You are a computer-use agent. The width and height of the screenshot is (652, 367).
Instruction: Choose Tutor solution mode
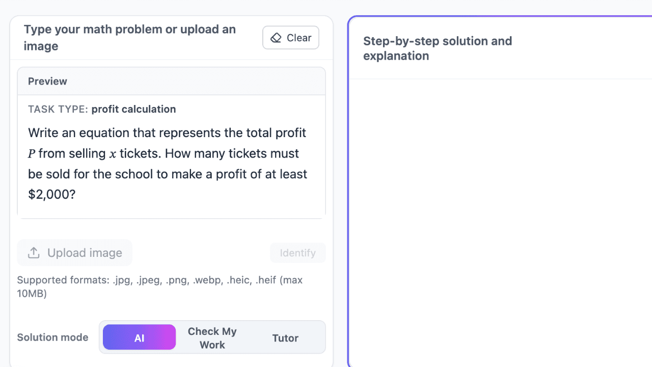click(285, 337)
